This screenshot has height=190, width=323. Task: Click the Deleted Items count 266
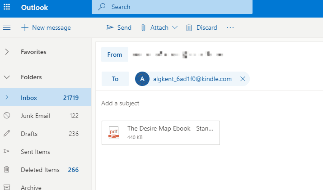[73, 170]
